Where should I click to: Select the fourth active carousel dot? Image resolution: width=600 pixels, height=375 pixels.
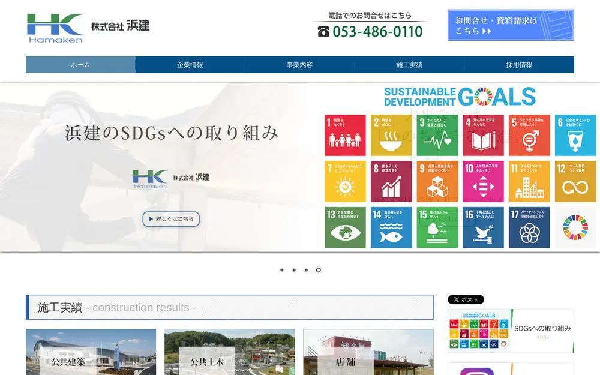318,270
